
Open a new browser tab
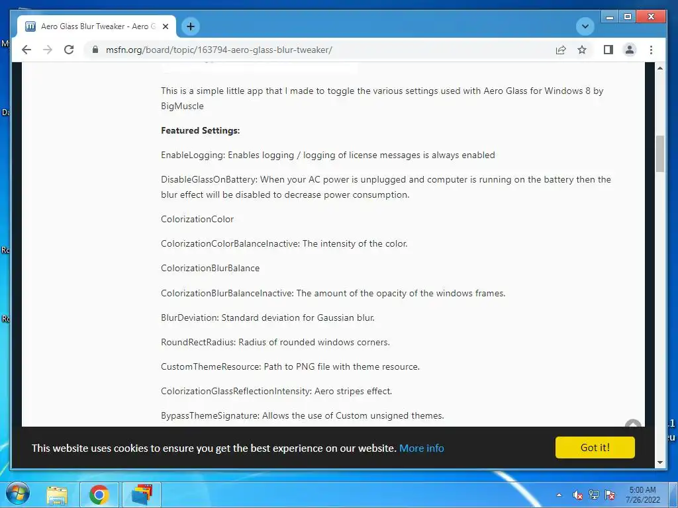click(190, 26)
